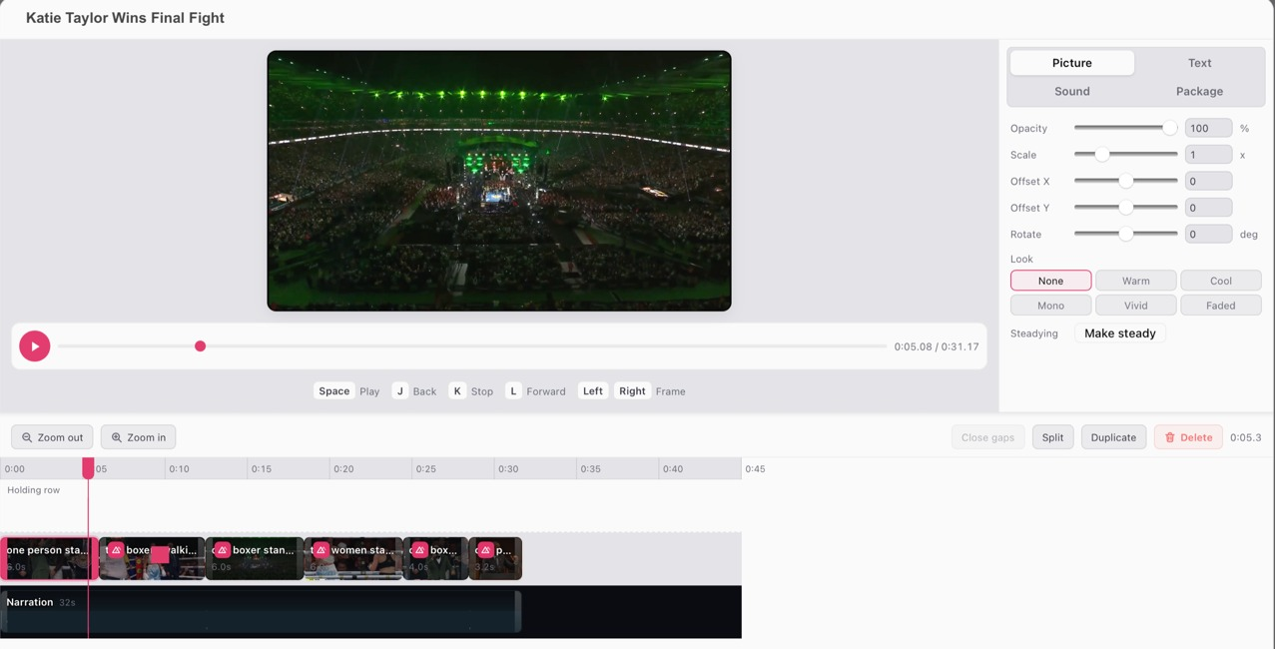Click the '0:05.08 / 0:31.17' time readout

(937, 346)
